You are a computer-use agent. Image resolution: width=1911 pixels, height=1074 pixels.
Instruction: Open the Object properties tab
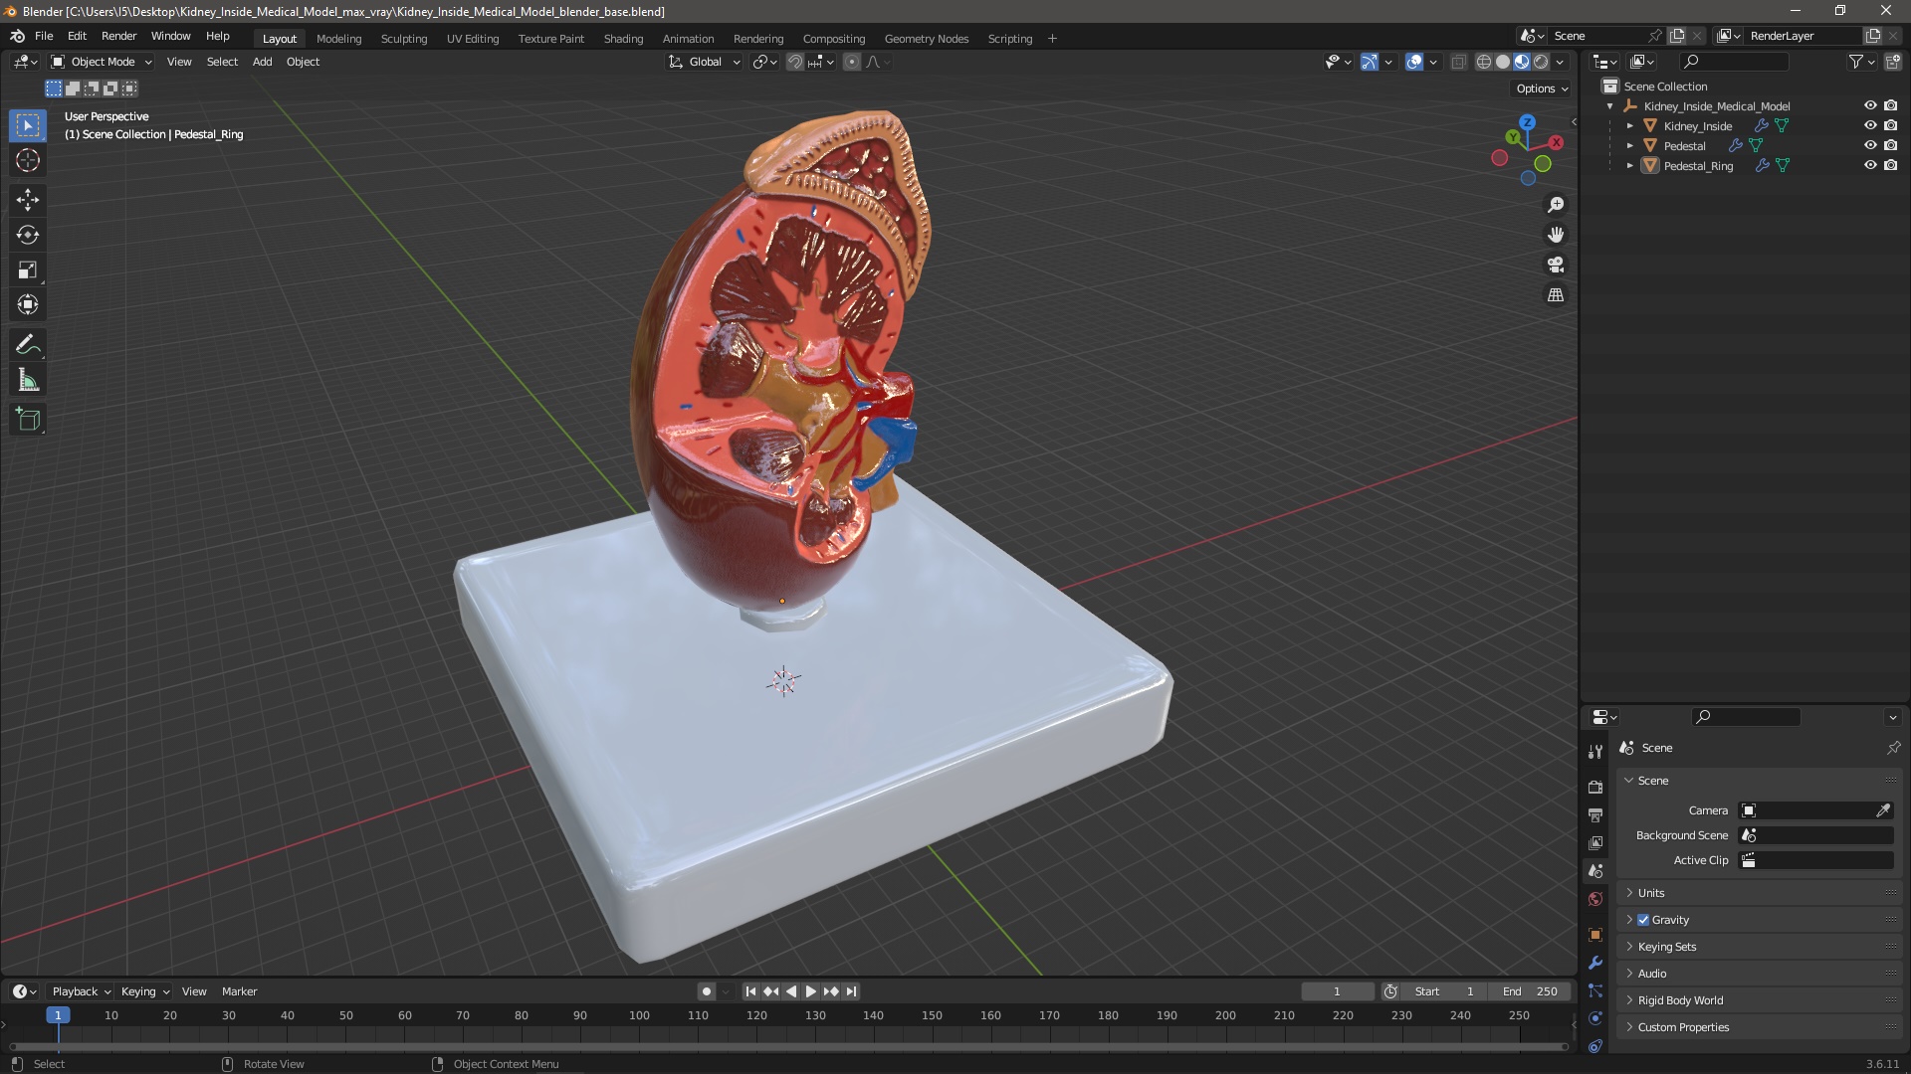[1595, 935]
